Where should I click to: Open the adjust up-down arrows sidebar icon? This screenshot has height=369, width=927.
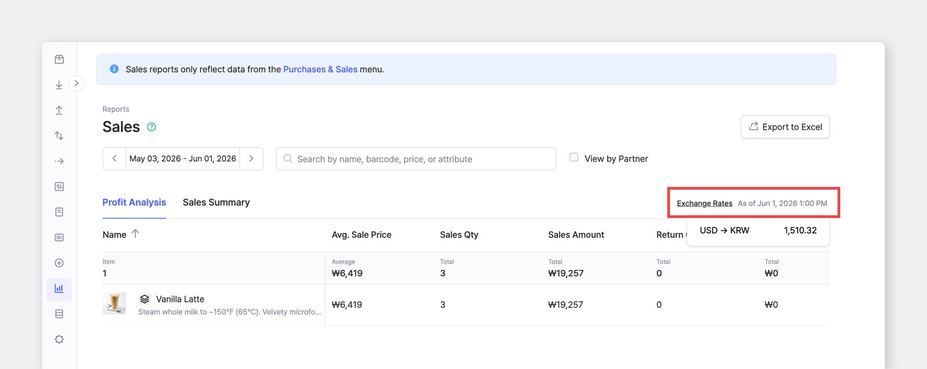(59, 136)
